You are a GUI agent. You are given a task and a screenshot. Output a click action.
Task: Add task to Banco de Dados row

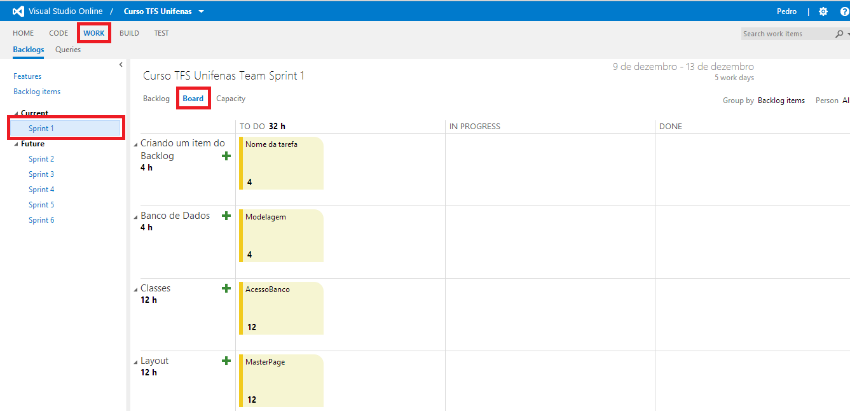(226, 216)
